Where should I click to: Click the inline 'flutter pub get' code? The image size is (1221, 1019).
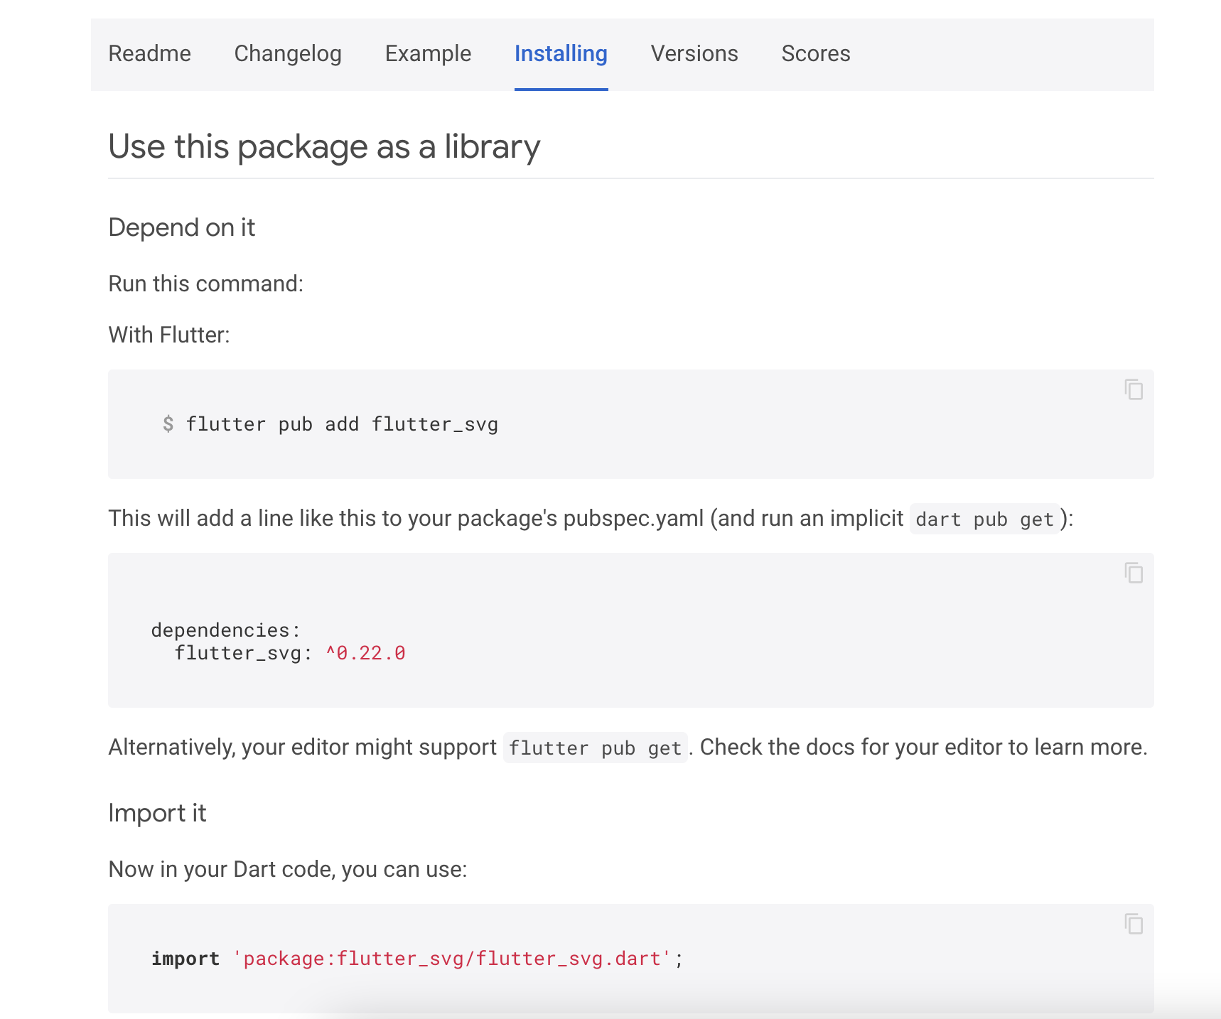click(x=596, y=748)
